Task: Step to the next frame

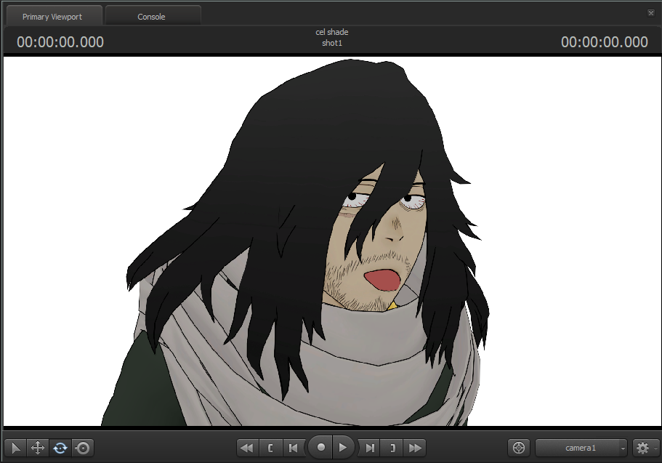Action: [370, 448]
